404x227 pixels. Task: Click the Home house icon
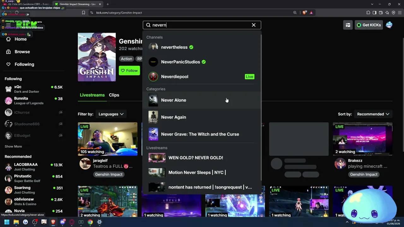[x=9, y=39]
